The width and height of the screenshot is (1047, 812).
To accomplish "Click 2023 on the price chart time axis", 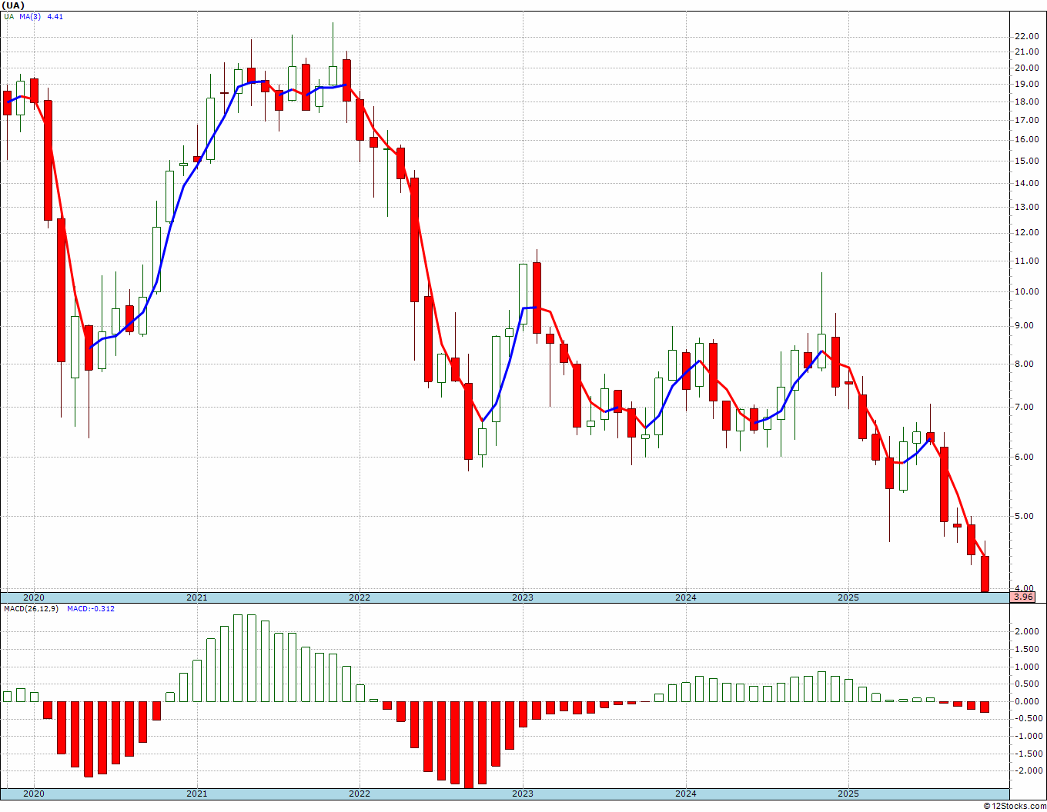I will [x=522, y=597].
